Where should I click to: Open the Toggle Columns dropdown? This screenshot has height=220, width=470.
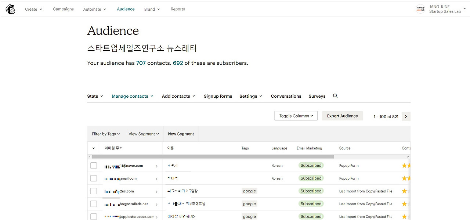(296, 116)
